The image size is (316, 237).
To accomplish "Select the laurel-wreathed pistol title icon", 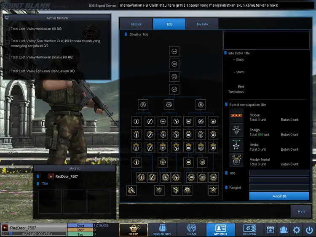I will (176, 177).
